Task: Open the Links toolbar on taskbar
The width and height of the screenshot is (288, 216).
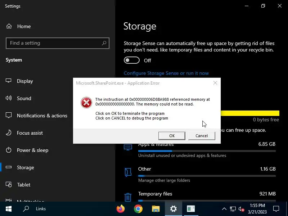Action: click(x=41, y=209)
